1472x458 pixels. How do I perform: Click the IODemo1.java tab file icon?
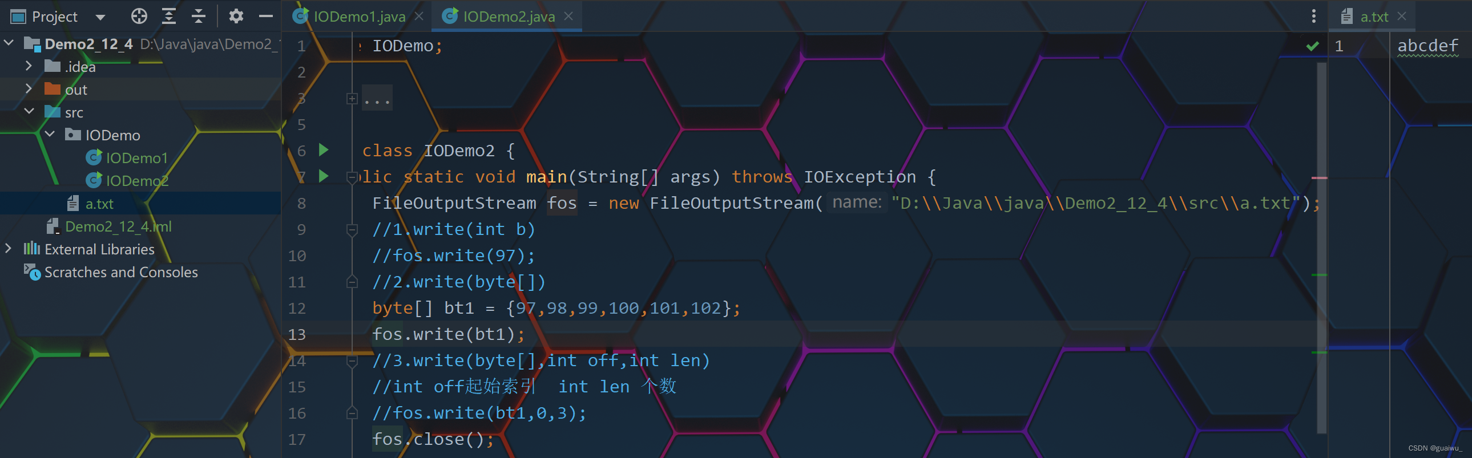(x=301, y=16)
